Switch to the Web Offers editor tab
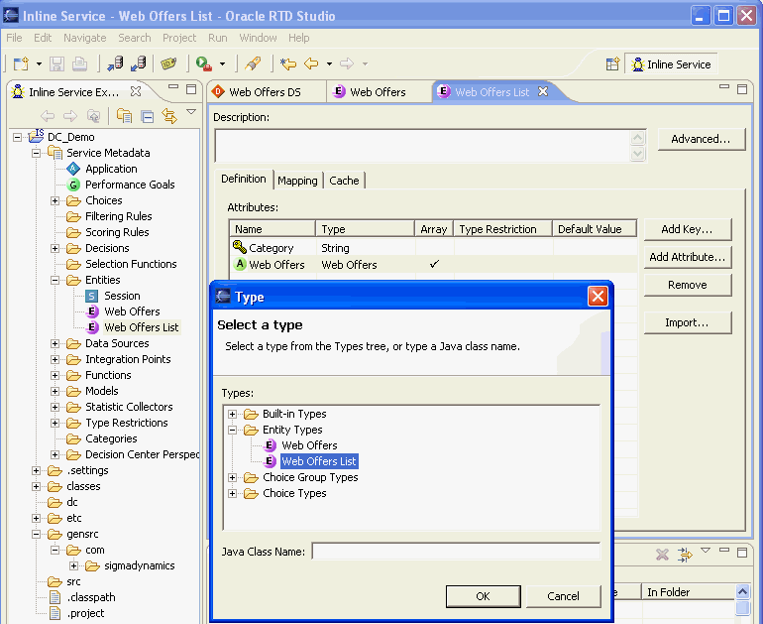The height and width of the screenshot is (624, 763). 379,92
